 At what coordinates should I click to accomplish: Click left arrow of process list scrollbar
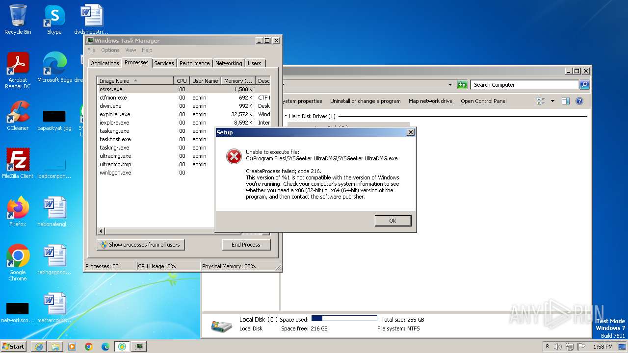coord(101,231)
